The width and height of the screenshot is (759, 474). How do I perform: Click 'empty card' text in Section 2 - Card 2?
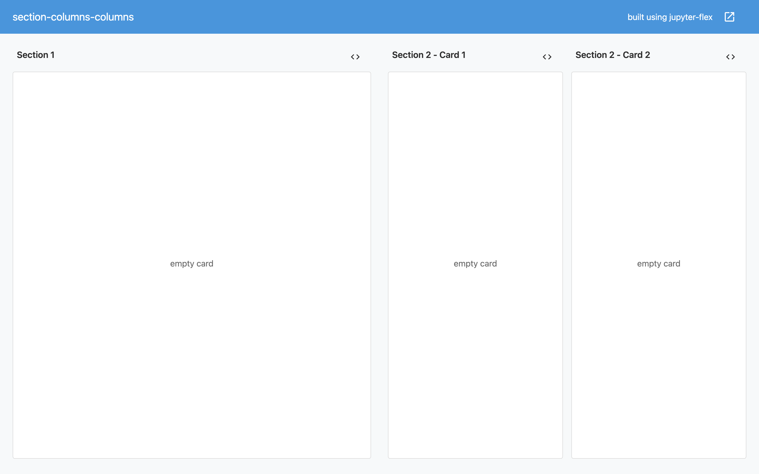[659, 264]
